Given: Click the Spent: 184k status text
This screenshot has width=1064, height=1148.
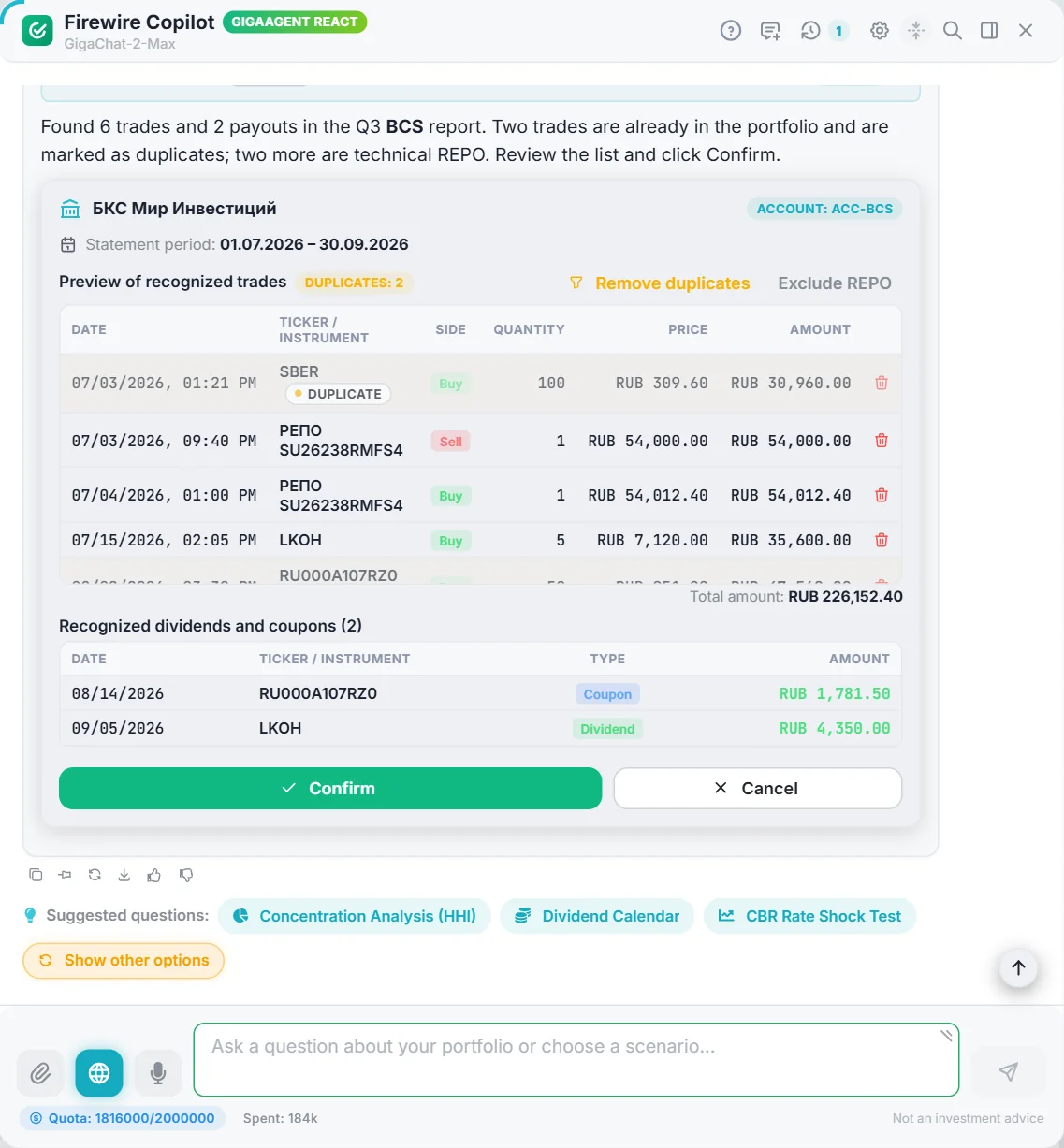Looking at the screenshot, I should [x=280, y=1118].
